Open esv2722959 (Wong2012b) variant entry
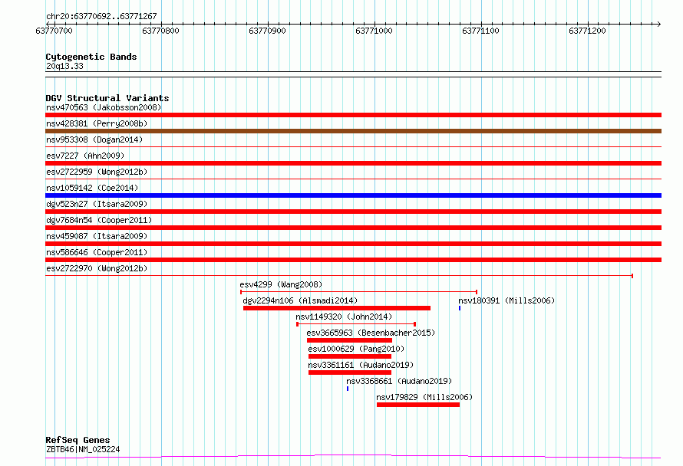Viewport: 683px width, 466px height. point(97,172)
